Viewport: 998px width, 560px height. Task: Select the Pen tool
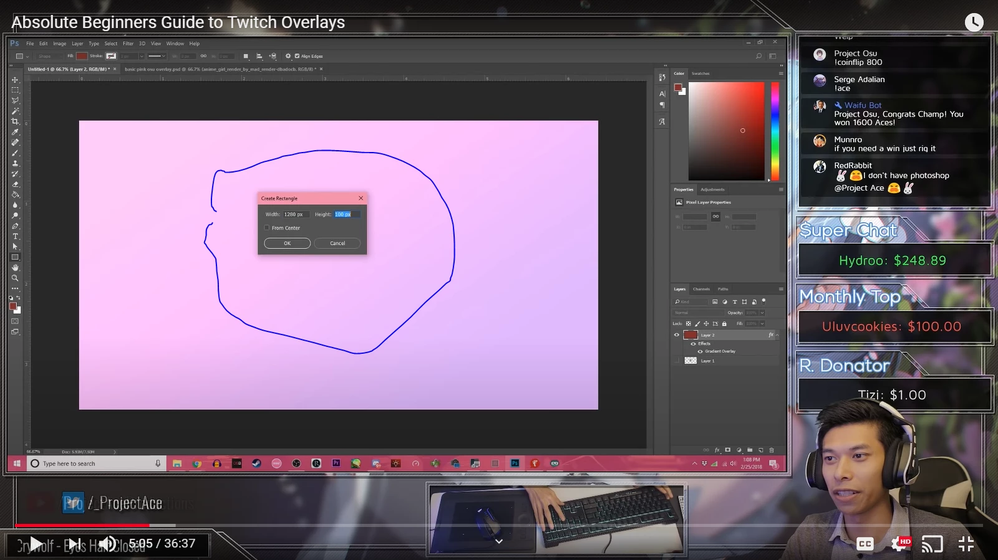pos(15,226)
